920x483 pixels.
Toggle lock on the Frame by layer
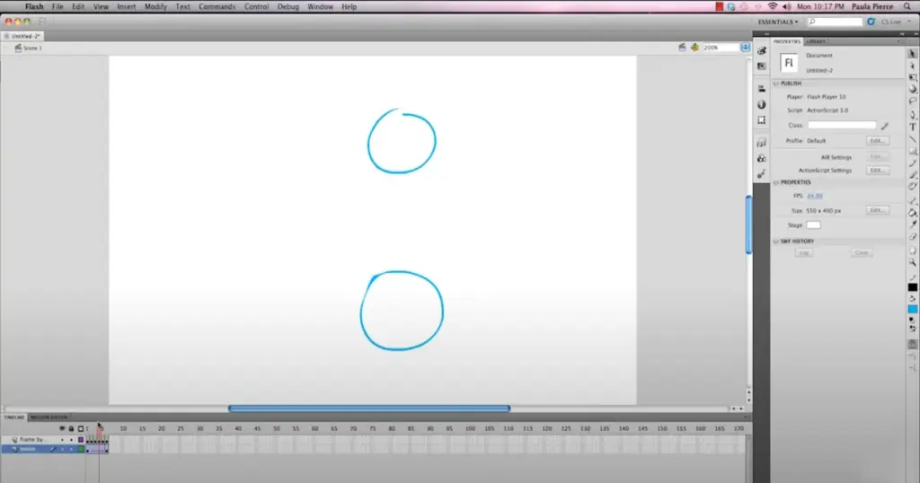tap(71, 439)
